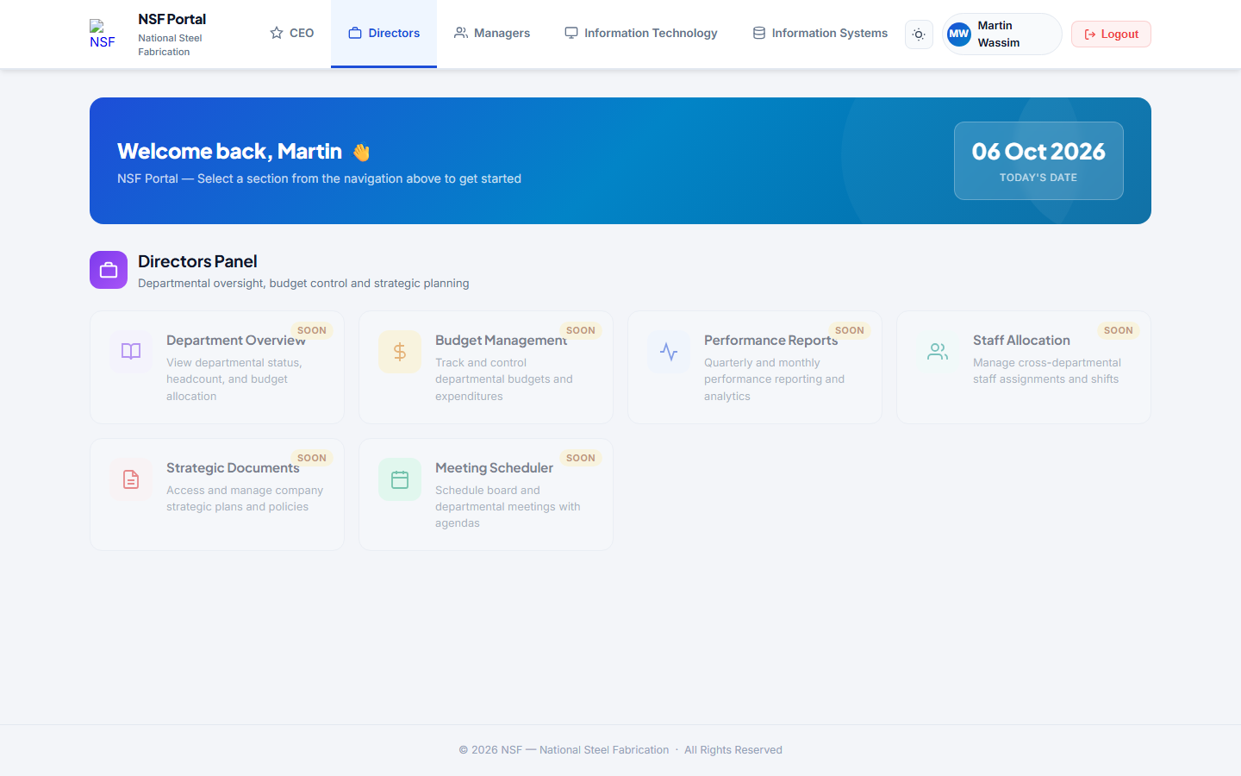
Task: Click the people icon beside Managers
Action: [461, 33]
